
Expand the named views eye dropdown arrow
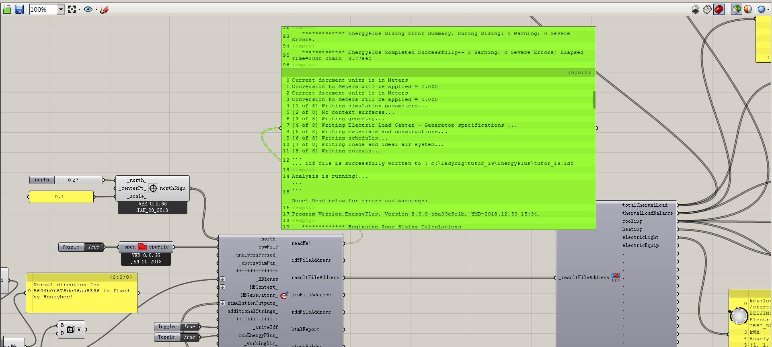coord(96,9)
